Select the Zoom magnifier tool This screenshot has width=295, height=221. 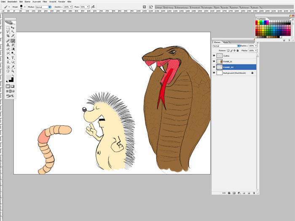(13, 71)
